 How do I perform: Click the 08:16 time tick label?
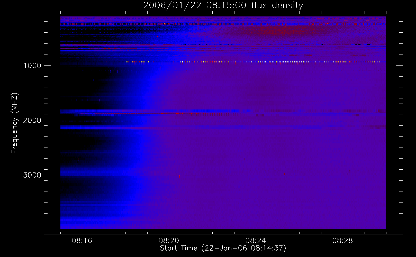click(82, 241)
